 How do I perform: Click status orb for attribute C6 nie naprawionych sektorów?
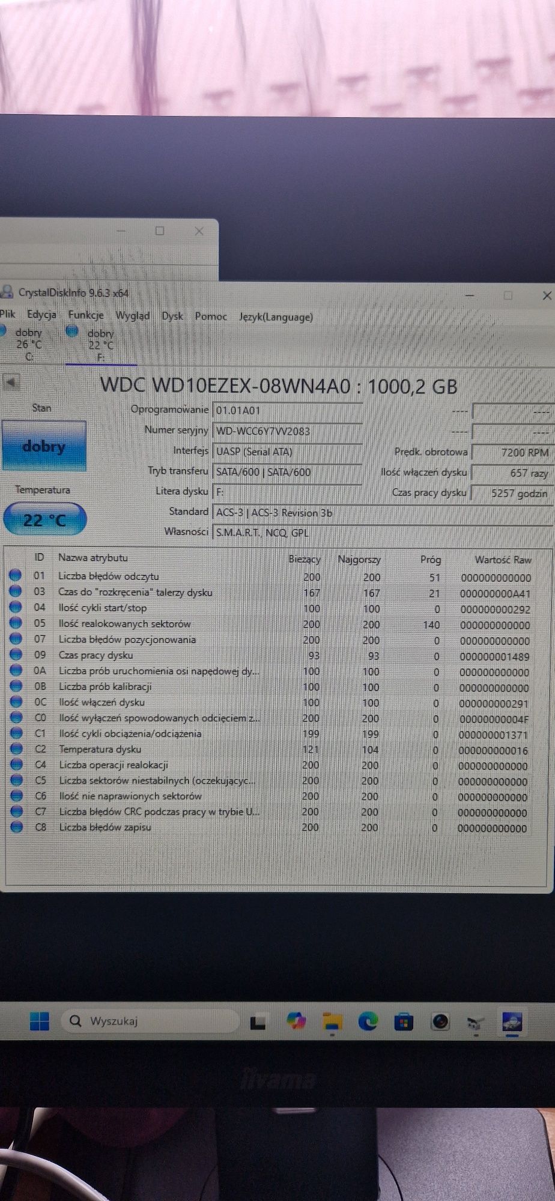coord(16,796)
